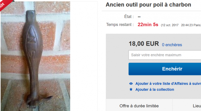This screenshot has height=111, width=201.
Task: Click the red corner ribbon banner
Action: pos(5,4)
